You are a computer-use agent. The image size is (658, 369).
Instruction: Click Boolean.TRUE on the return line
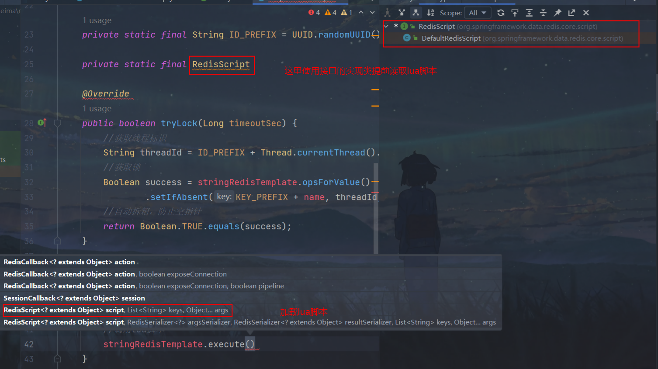pyautogui.click(x=171, y=226)
